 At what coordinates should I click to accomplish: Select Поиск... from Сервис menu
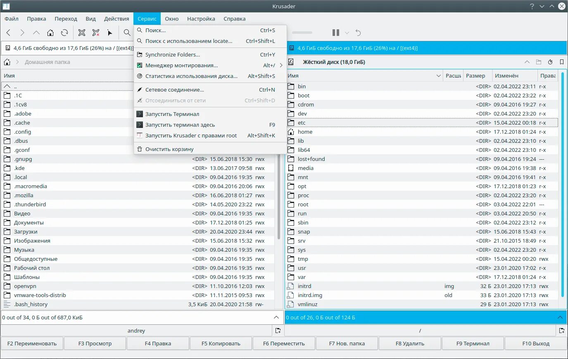210,30
